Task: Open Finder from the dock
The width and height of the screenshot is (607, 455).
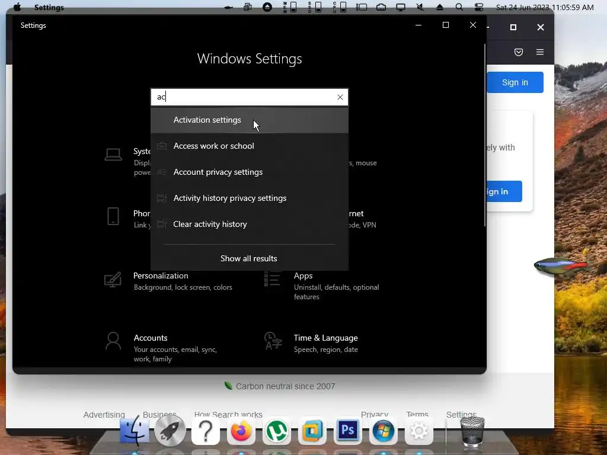Action: (134, 431)
